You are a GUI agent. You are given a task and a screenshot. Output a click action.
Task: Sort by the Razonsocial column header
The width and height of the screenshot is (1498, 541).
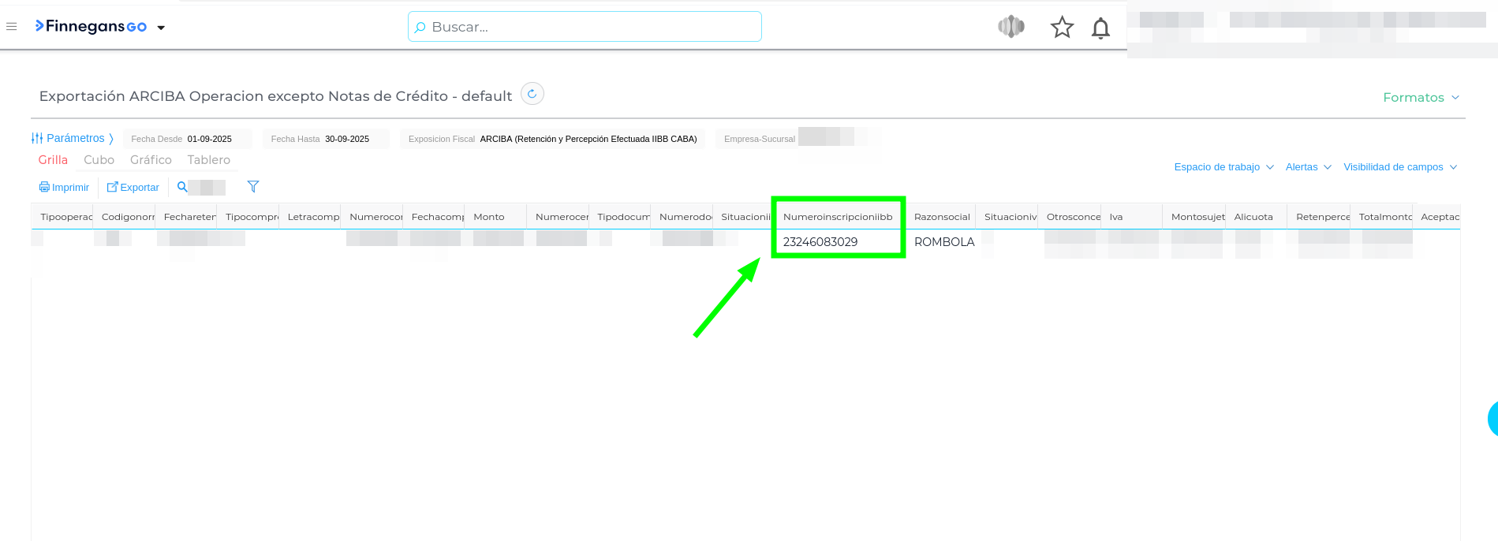coord(942,217)
